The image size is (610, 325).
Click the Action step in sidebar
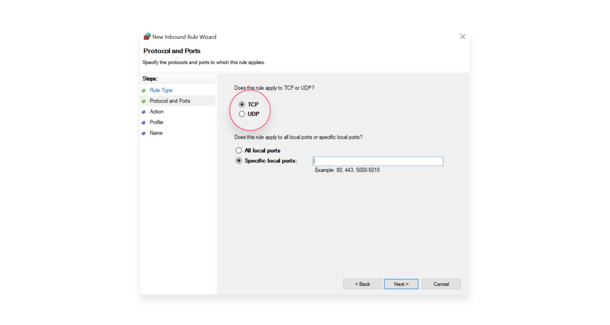coord(157,111)
